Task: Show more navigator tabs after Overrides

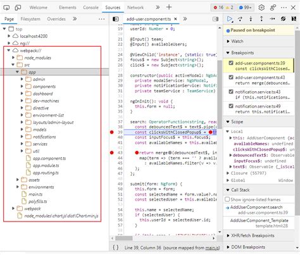Action: pos(75,19)
